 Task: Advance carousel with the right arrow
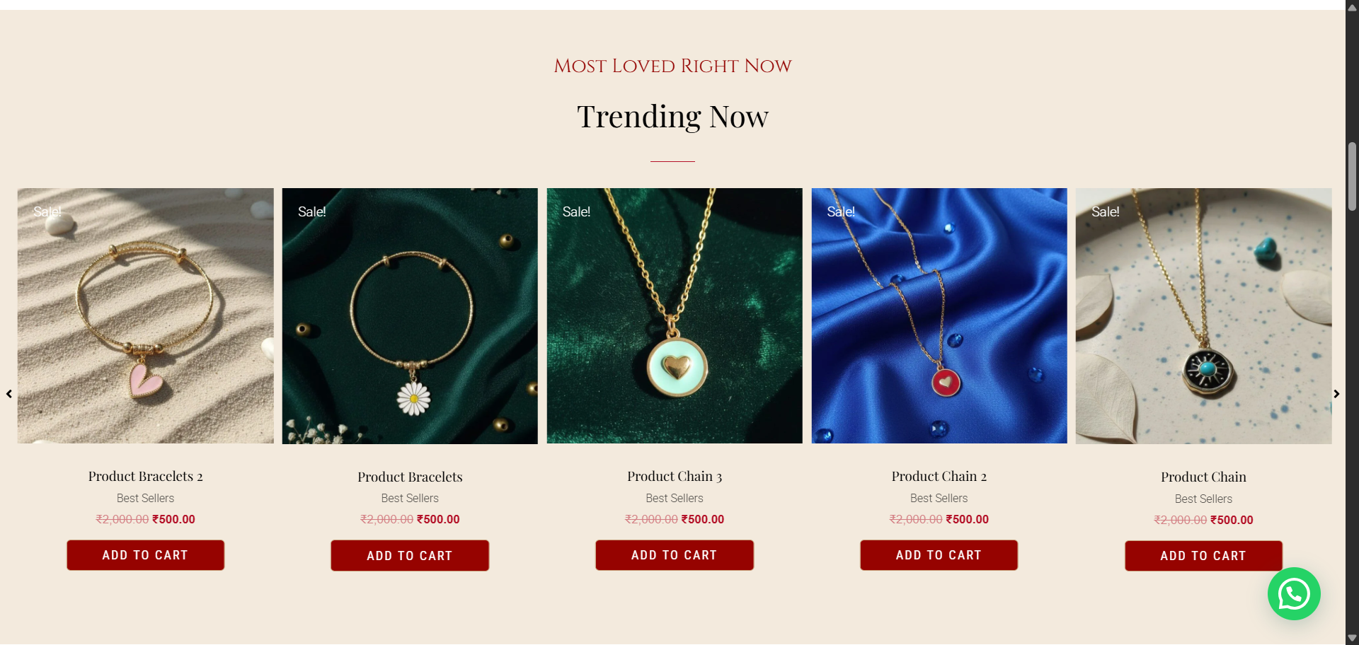1336,394
